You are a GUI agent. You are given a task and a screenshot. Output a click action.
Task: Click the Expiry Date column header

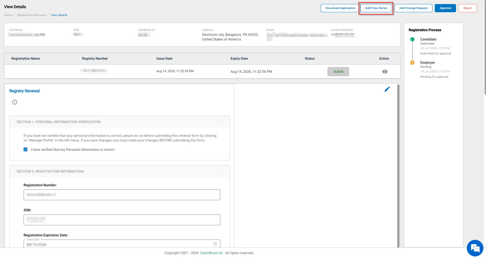click(x=239, y=59)
